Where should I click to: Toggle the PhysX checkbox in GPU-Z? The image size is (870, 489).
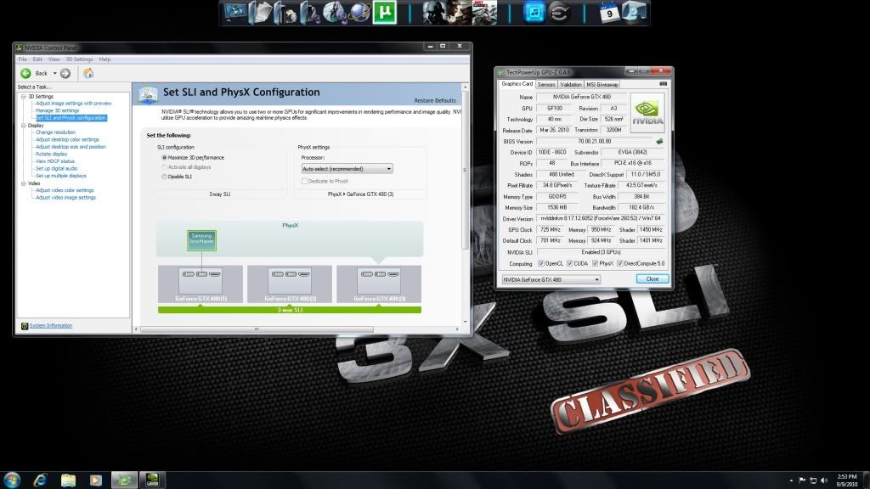[x=595, y=264]
